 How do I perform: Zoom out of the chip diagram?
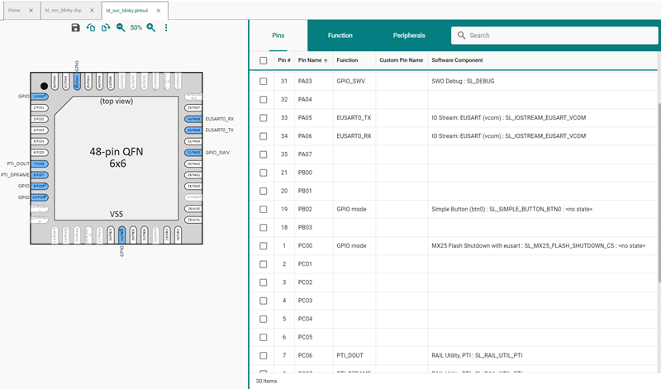121,27
